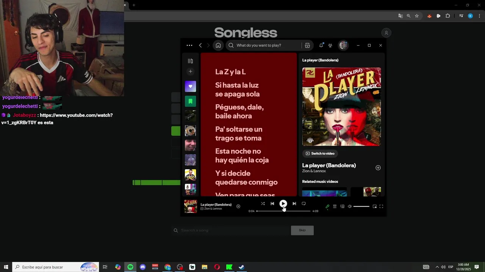
Task: Mute the Spotify volume
Action: click(350, 207)
